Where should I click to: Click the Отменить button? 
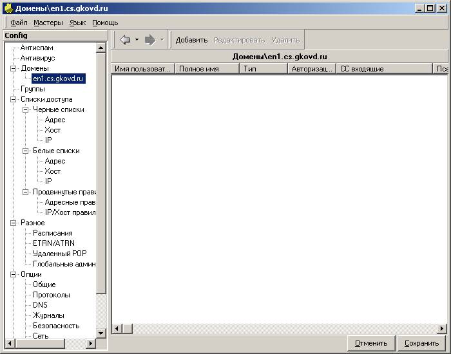point(371,343)
